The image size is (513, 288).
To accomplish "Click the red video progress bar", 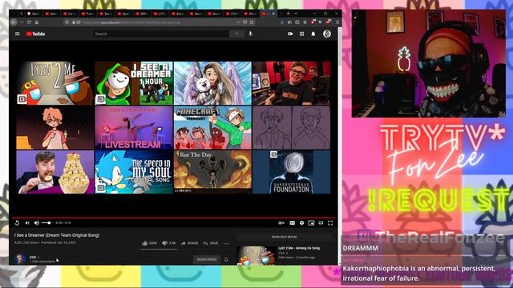I will tap(173, 218).
